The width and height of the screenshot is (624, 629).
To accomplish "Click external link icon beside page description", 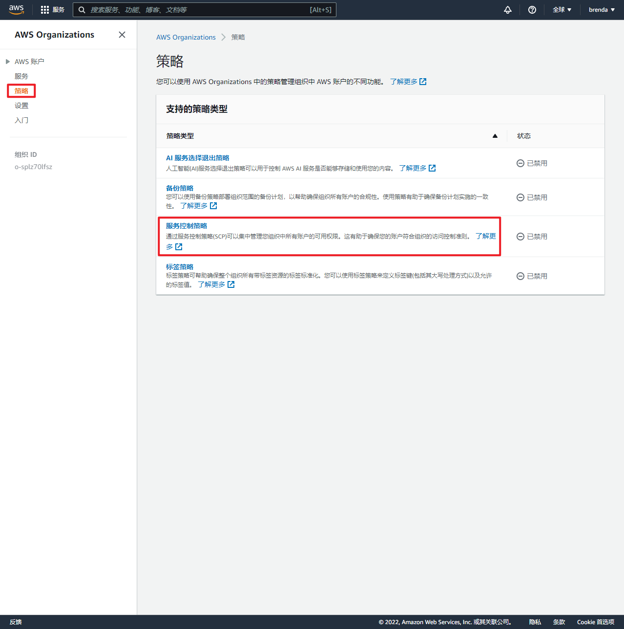I will [x=423, y=82].
